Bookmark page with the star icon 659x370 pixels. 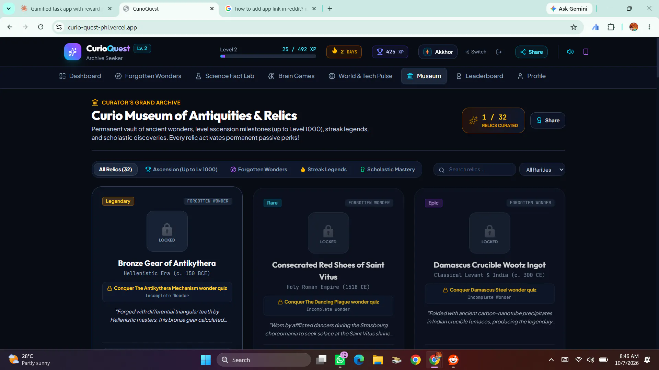coord(574,27)
